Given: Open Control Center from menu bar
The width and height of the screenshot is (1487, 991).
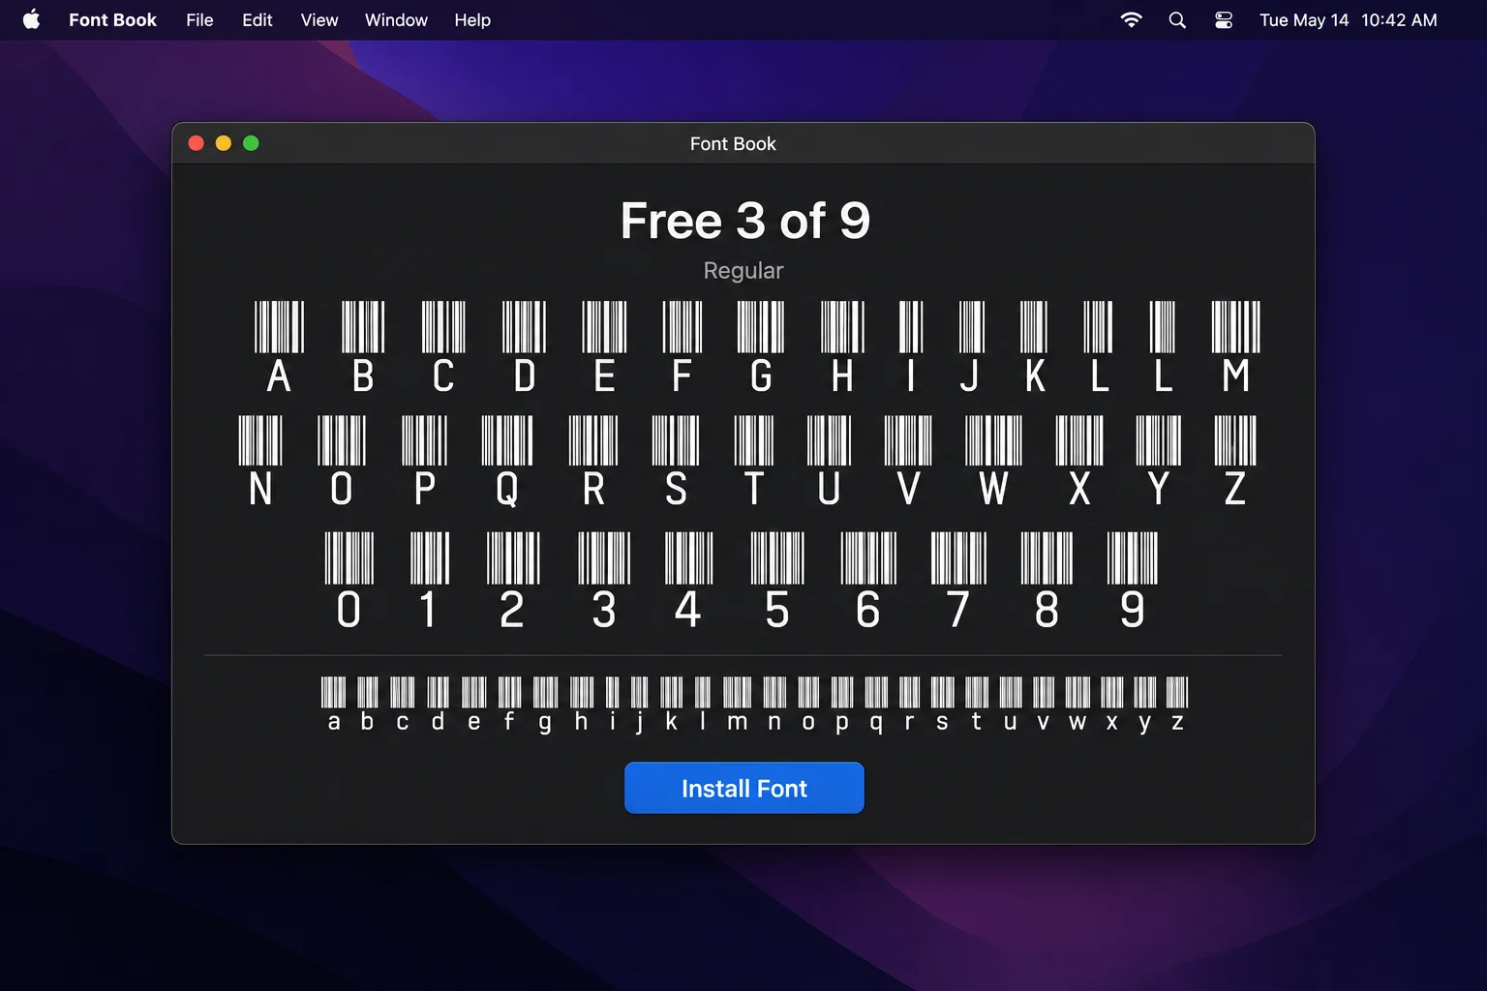Looking at the screenshot, I should 1224,19.
